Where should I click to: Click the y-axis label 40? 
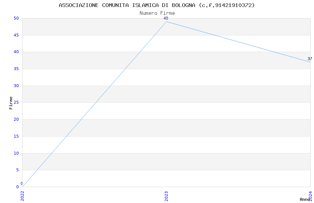16,52
